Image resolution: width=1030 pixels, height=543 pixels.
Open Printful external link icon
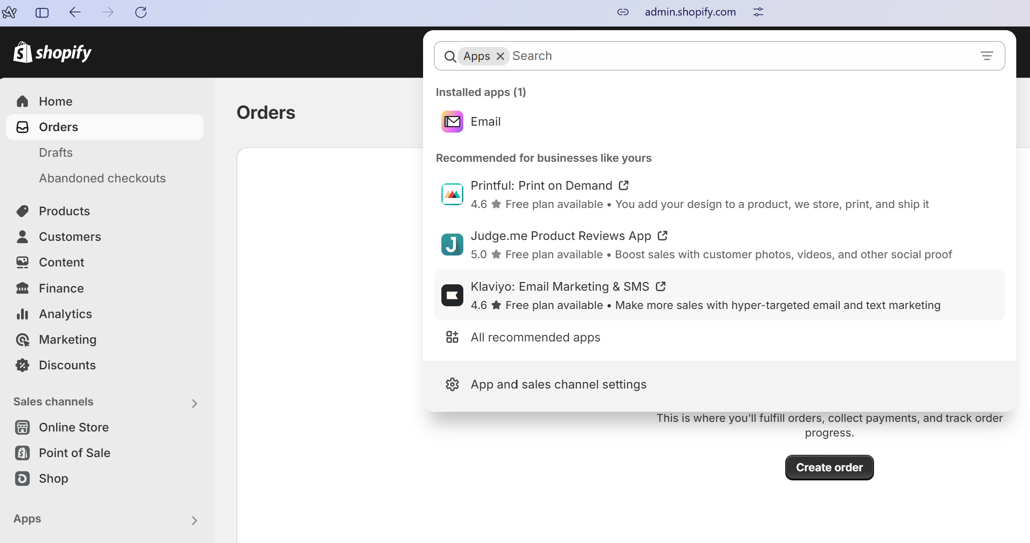tap(624, 185)
